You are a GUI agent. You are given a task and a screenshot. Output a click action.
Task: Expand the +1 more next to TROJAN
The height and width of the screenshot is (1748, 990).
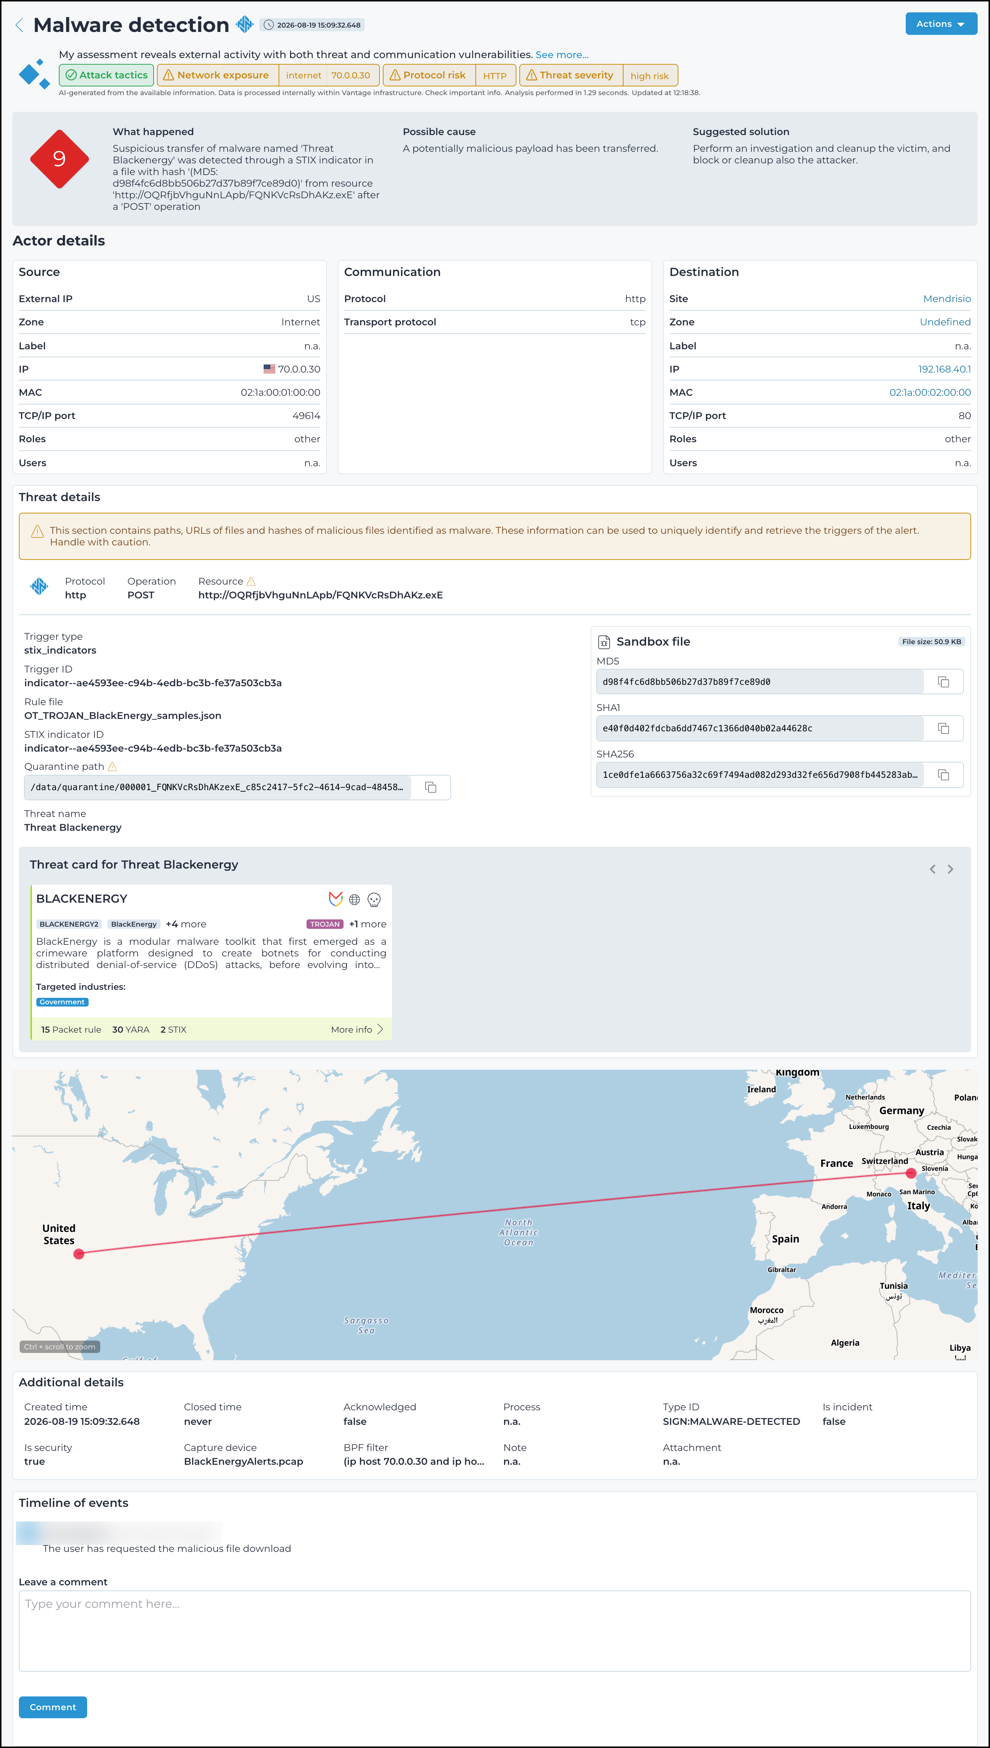point(367,924)
